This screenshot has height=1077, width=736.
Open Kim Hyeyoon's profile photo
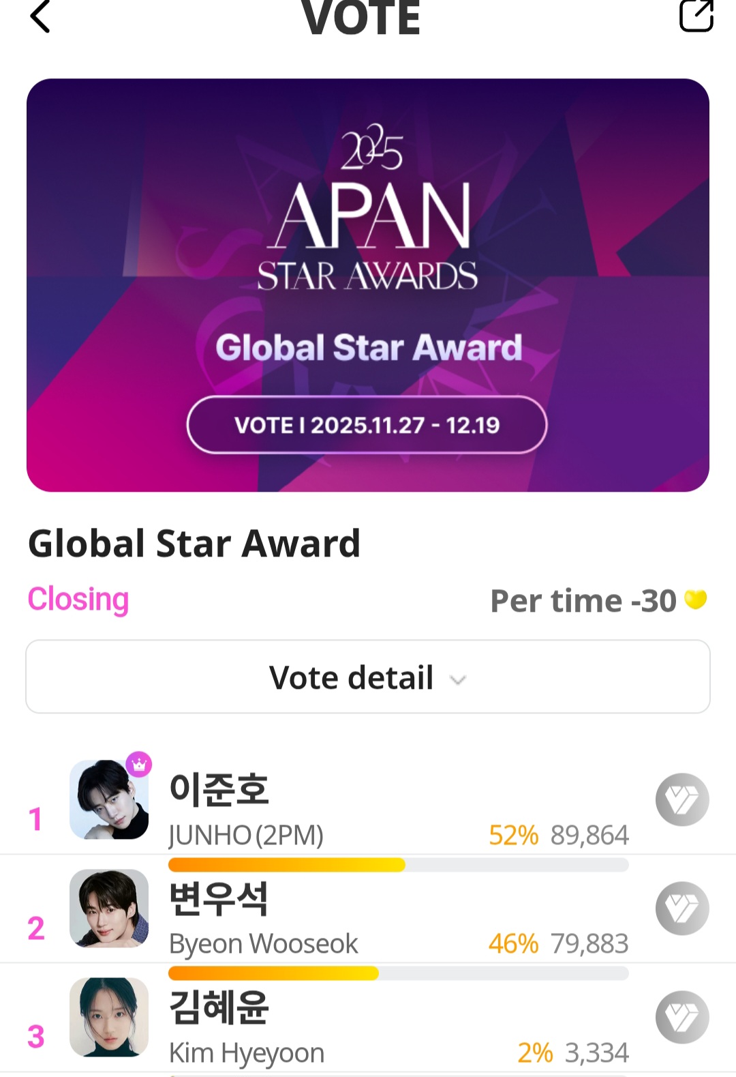pos(109,1017)
